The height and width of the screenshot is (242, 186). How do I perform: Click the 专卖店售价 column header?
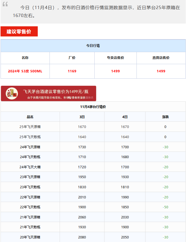point(115,58)
